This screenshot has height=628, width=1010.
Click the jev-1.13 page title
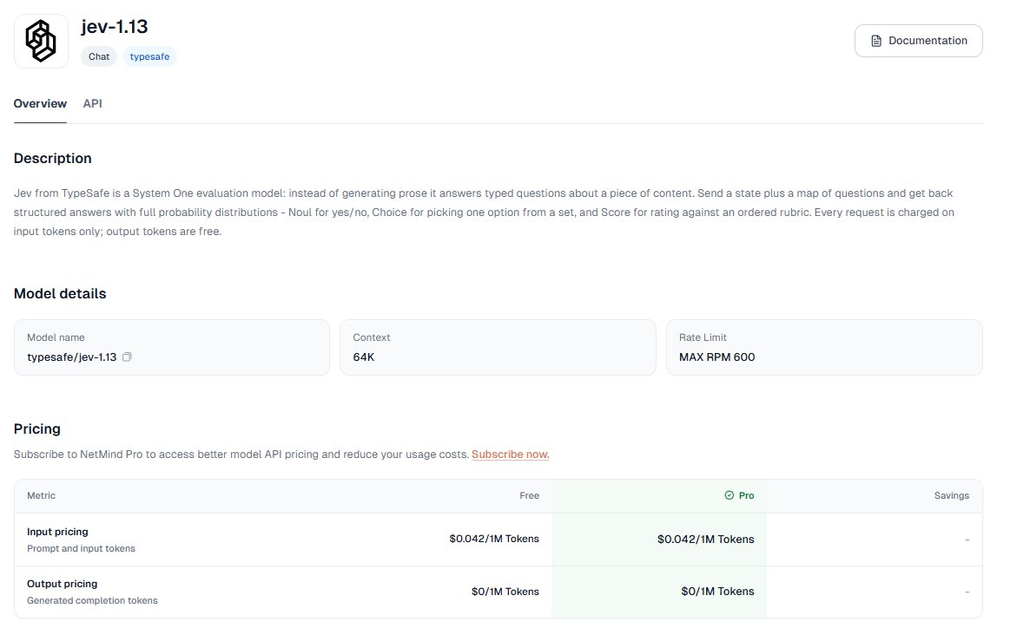(x=115, y=26)
